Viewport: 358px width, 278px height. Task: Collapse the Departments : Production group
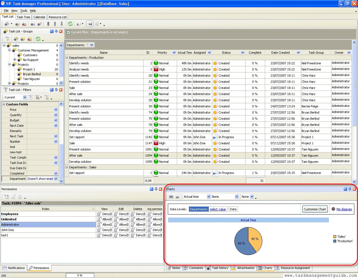[67, 58]
